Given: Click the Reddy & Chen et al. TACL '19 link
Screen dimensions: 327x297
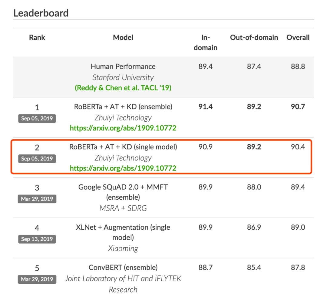Looking at the screenshot, I should (x=123, y=88).
